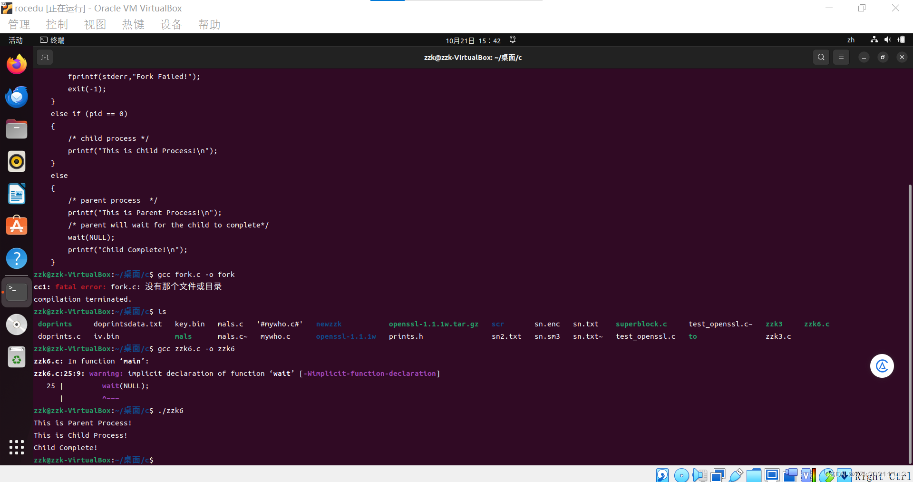The height and width of the screenshot is (482, 913).
Task: Click the round blue floating assistant icon
Action: click(x=882, y=366)
